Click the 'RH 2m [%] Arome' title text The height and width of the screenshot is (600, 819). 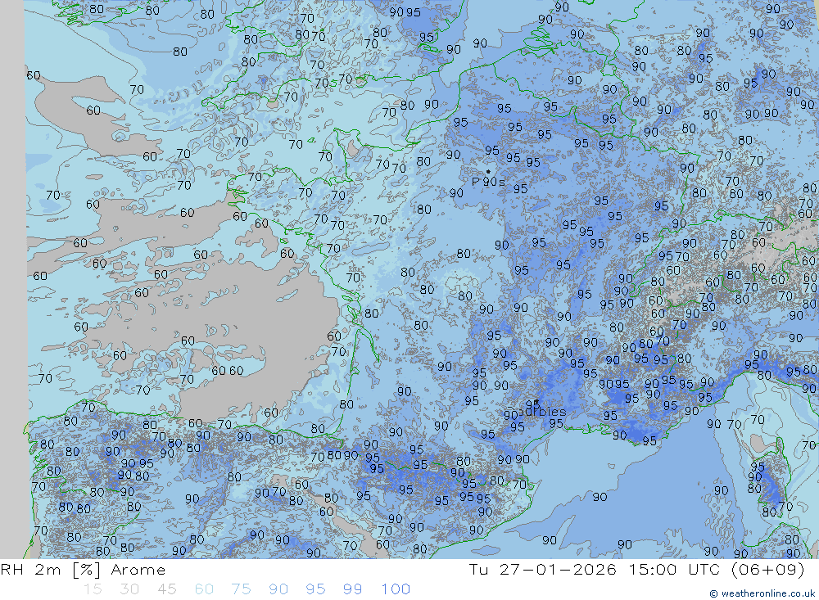[83, 570]
